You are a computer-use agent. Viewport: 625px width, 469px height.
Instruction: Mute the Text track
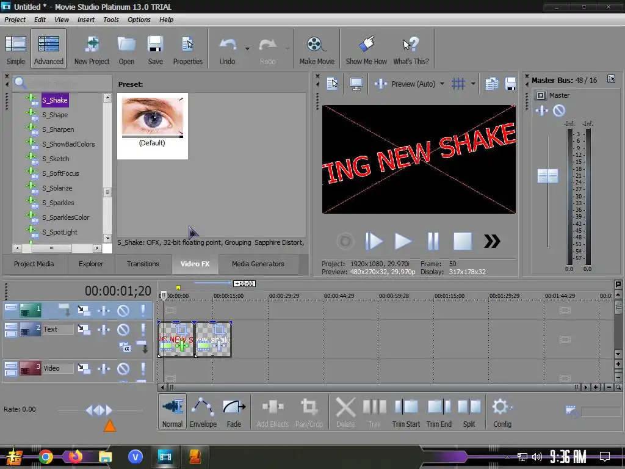[123, 329]
